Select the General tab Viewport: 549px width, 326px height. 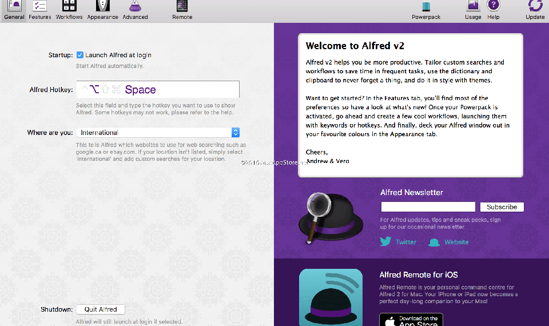[14, 9]
